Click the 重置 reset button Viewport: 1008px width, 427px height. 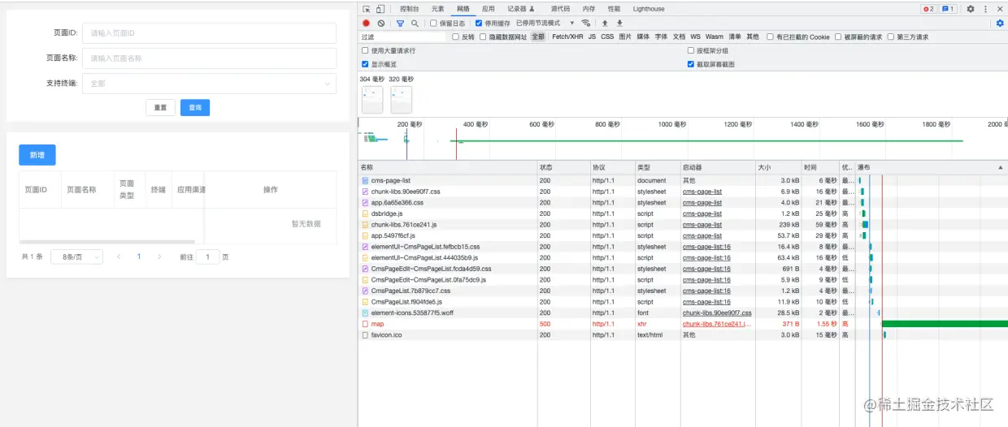pos(160,107)
